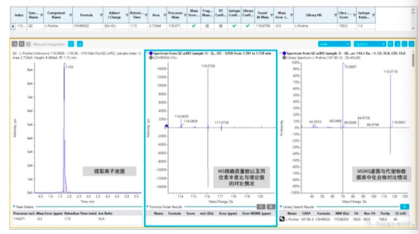This screenshot has width=419, height=234.
Task: Click the second gray button in Formula Finder header
Action: tap(271, 207)
